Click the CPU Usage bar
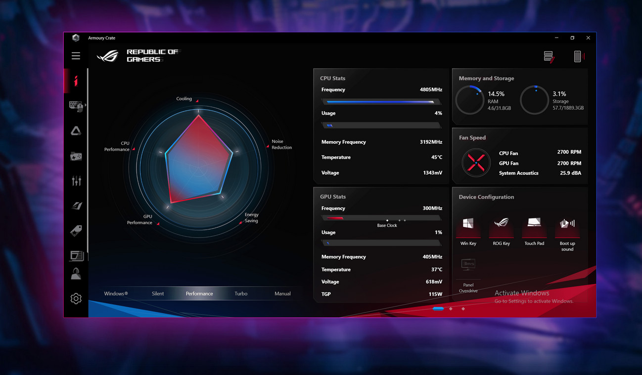The image size is (642, 375). [x=381, y=125]
